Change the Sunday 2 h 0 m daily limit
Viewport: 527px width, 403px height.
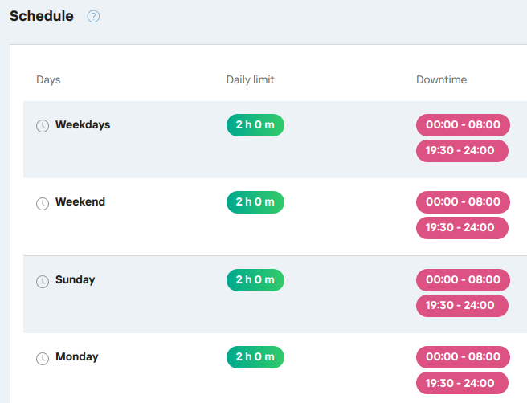tap(255, 280)
